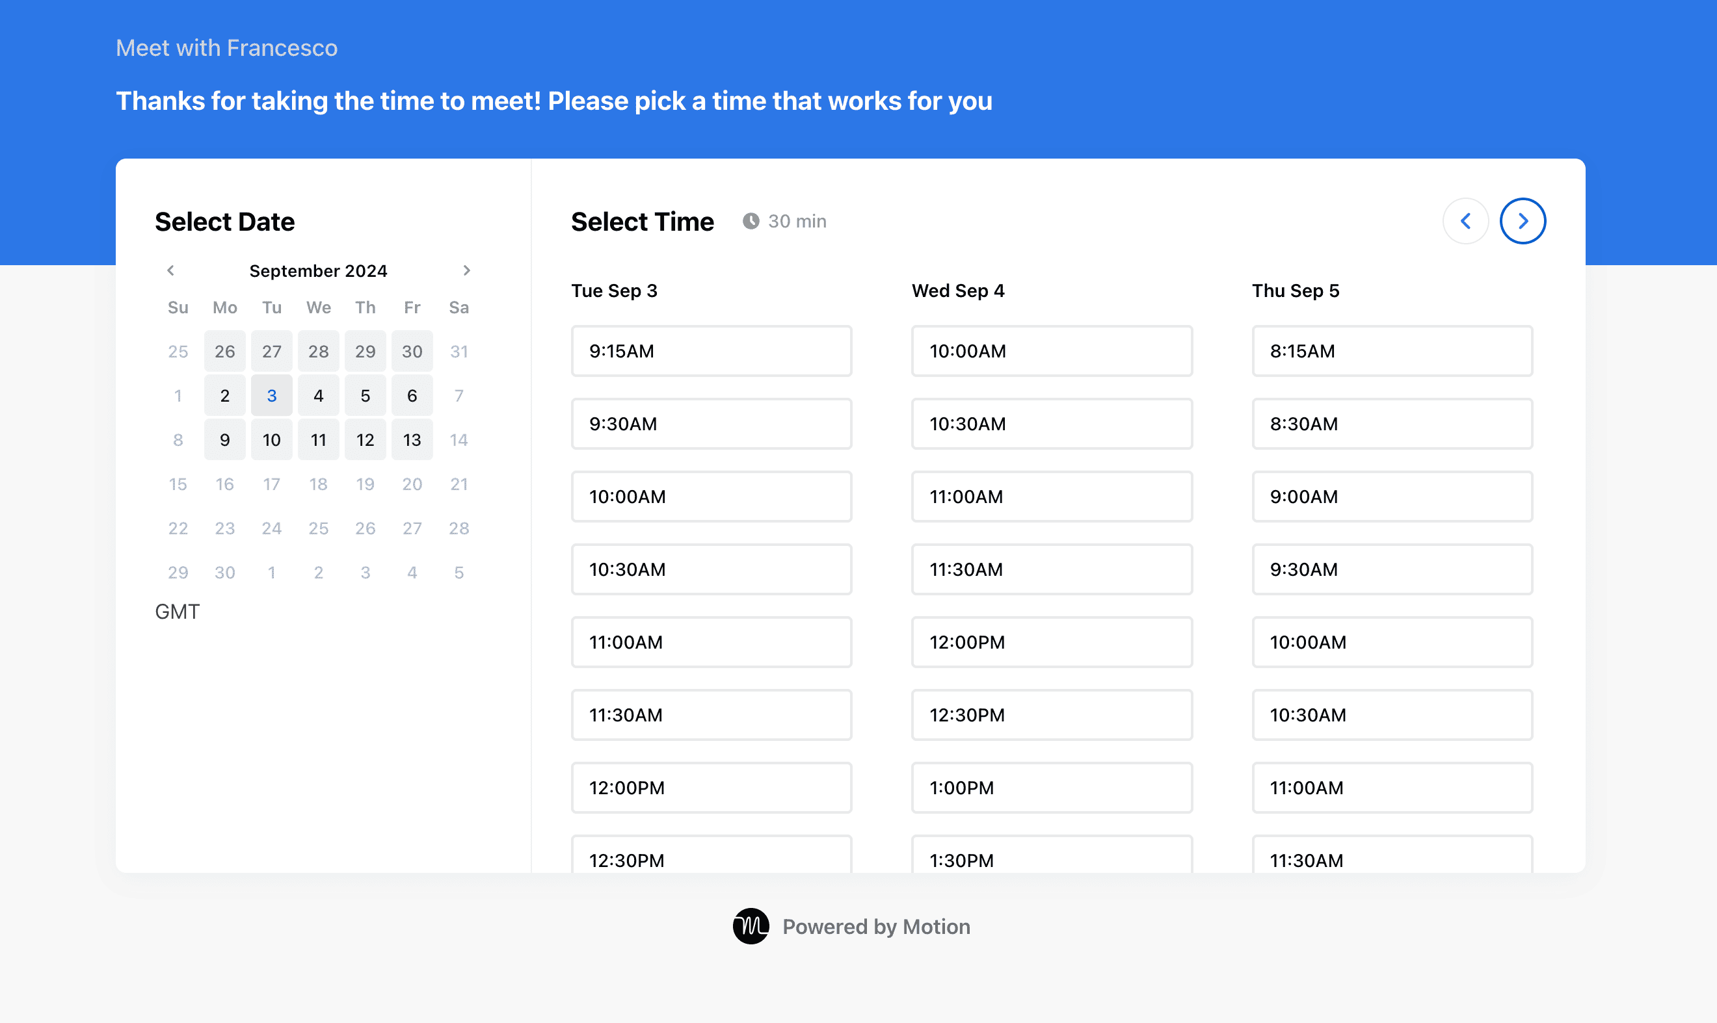Go to next month in the calendar

click(x=467, y=270)
